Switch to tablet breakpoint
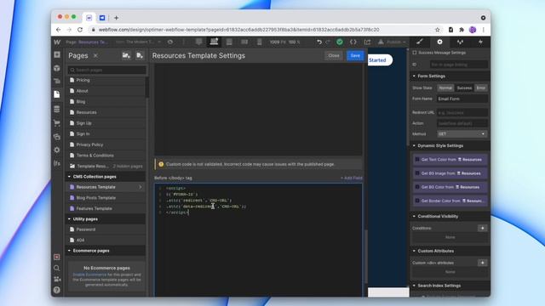 point(229,42)
